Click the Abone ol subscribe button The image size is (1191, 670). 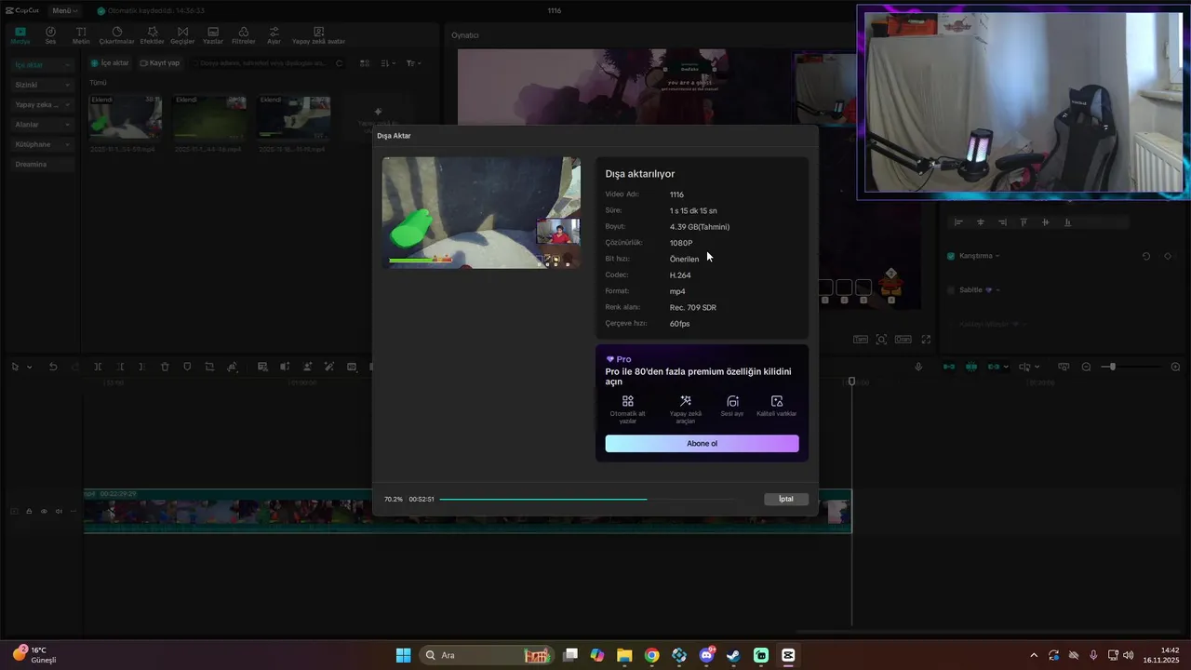click(x=702, y=444)
